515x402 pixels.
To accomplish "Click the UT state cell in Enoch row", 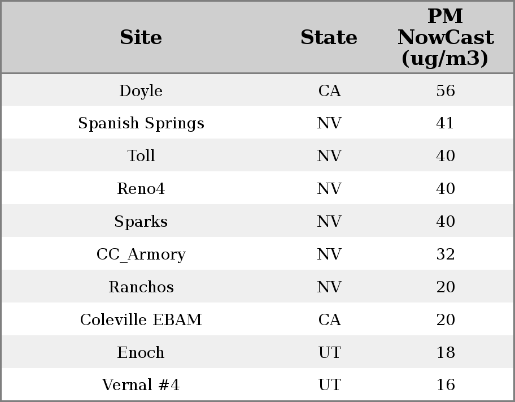I will (329, 353).
